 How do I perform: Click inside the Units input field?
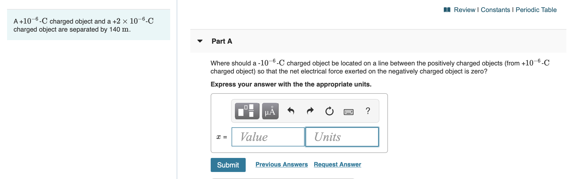tap(342, 137)
